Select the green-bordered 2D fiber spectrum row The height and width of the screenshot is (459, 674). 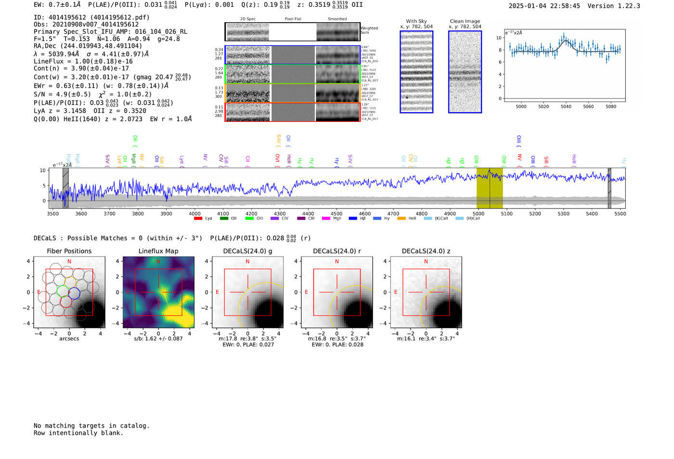pyautogui.click(x=293, y=74)
